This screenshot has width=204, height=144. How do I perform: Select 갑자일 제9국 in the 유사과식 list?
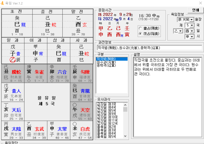tap(107, 114)
